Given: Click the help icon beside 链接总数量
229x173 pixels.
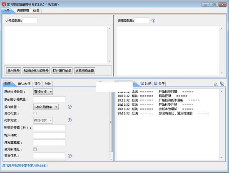Looking at the screenshot, I should 153,20.
